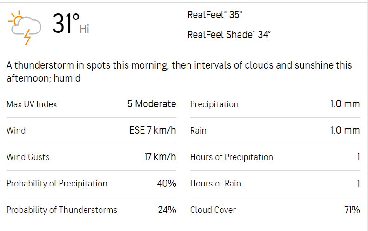Click the Precipitation 1.0 mm value
The width and height of the screenshot is (368, 231).
pos(345,104)
